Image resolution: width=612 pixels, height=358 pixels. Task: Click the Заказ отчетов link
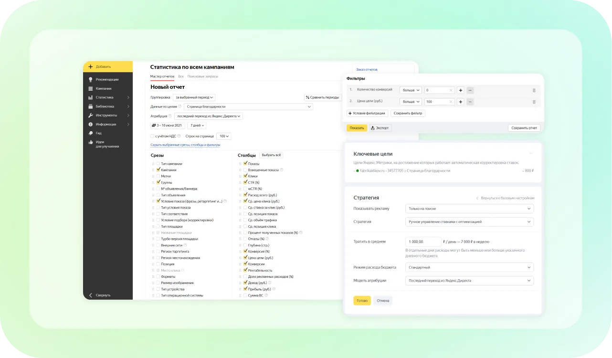367,70
